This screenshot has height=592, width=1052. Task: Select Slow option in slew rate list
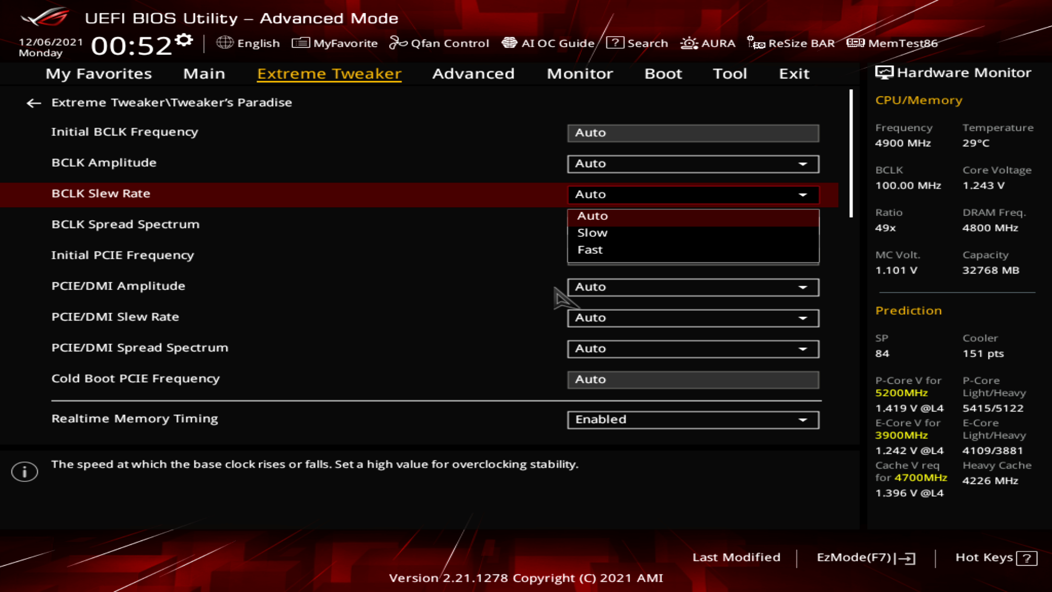(592, 233)
